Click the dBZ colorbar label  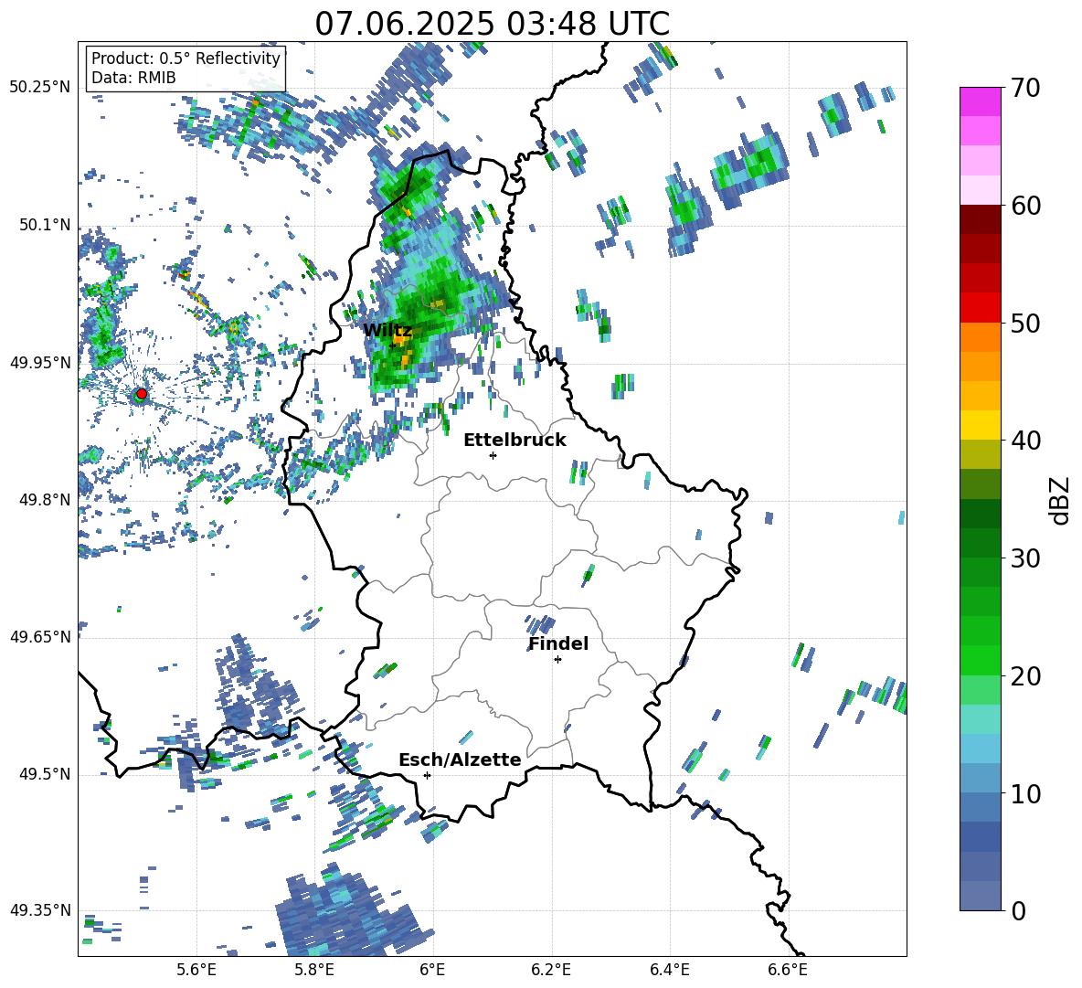pyautogui.click(x=1061, y=500)
